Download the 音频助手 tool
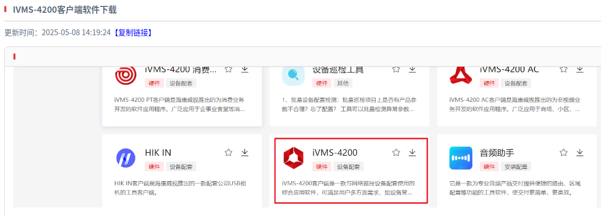The width and height of the screenshot is (601, 216). coord(580,153)
